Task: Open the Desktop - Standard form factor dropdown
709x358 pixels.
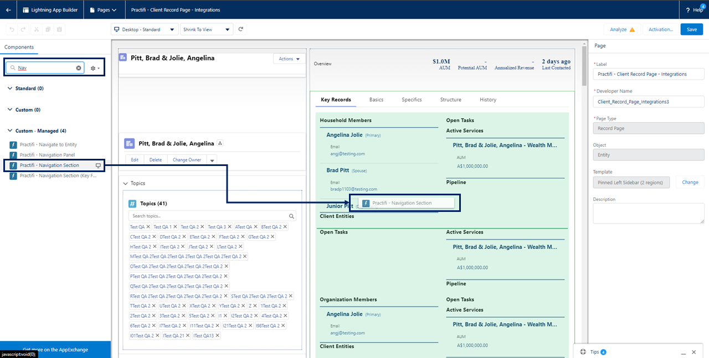Action: click(145, 29)
